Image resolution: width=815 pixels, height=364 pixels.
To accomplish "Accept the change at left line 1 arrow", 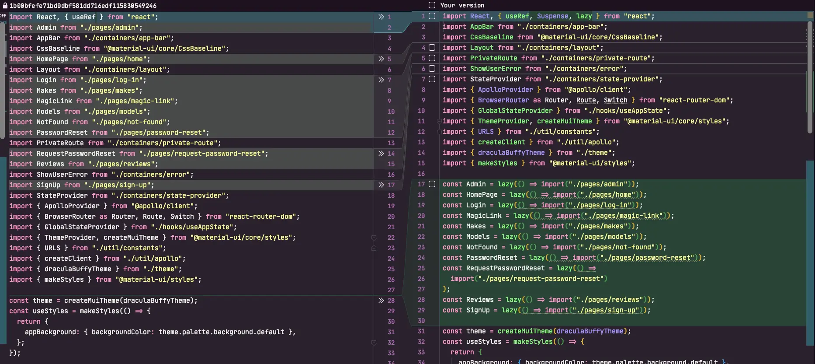I will click(x=381, y=17).
